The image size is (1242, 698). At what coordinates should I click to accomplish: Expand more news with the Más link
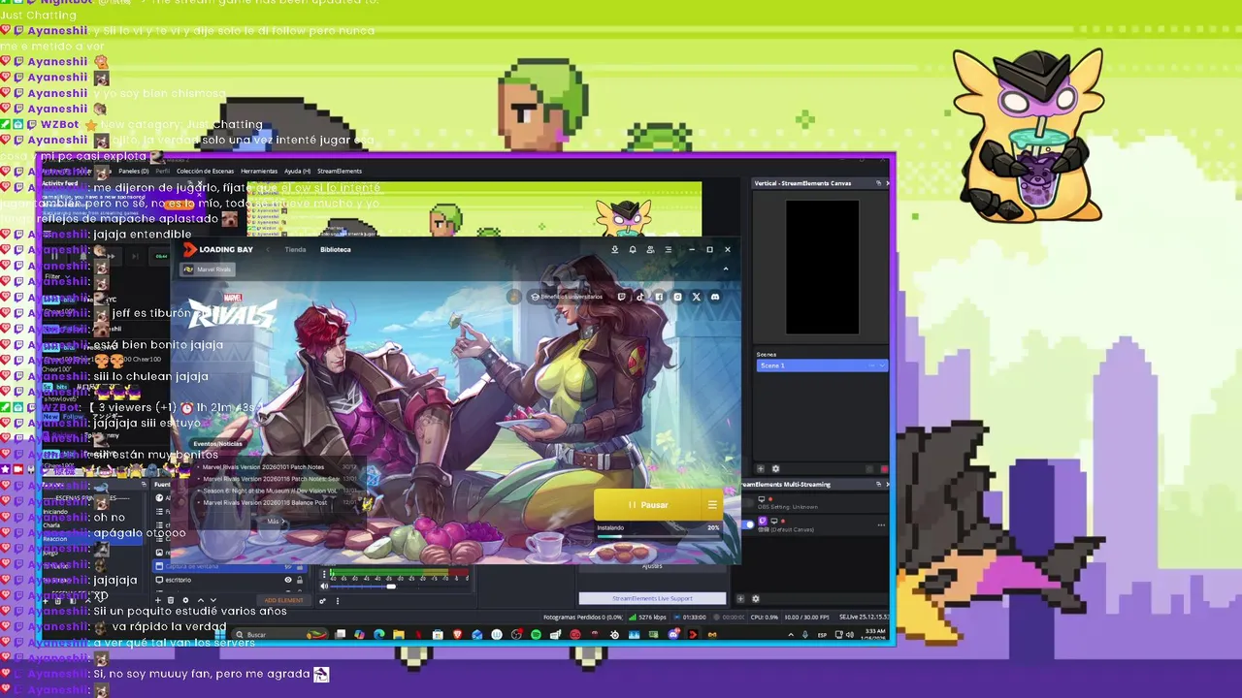tap(275, 522)
